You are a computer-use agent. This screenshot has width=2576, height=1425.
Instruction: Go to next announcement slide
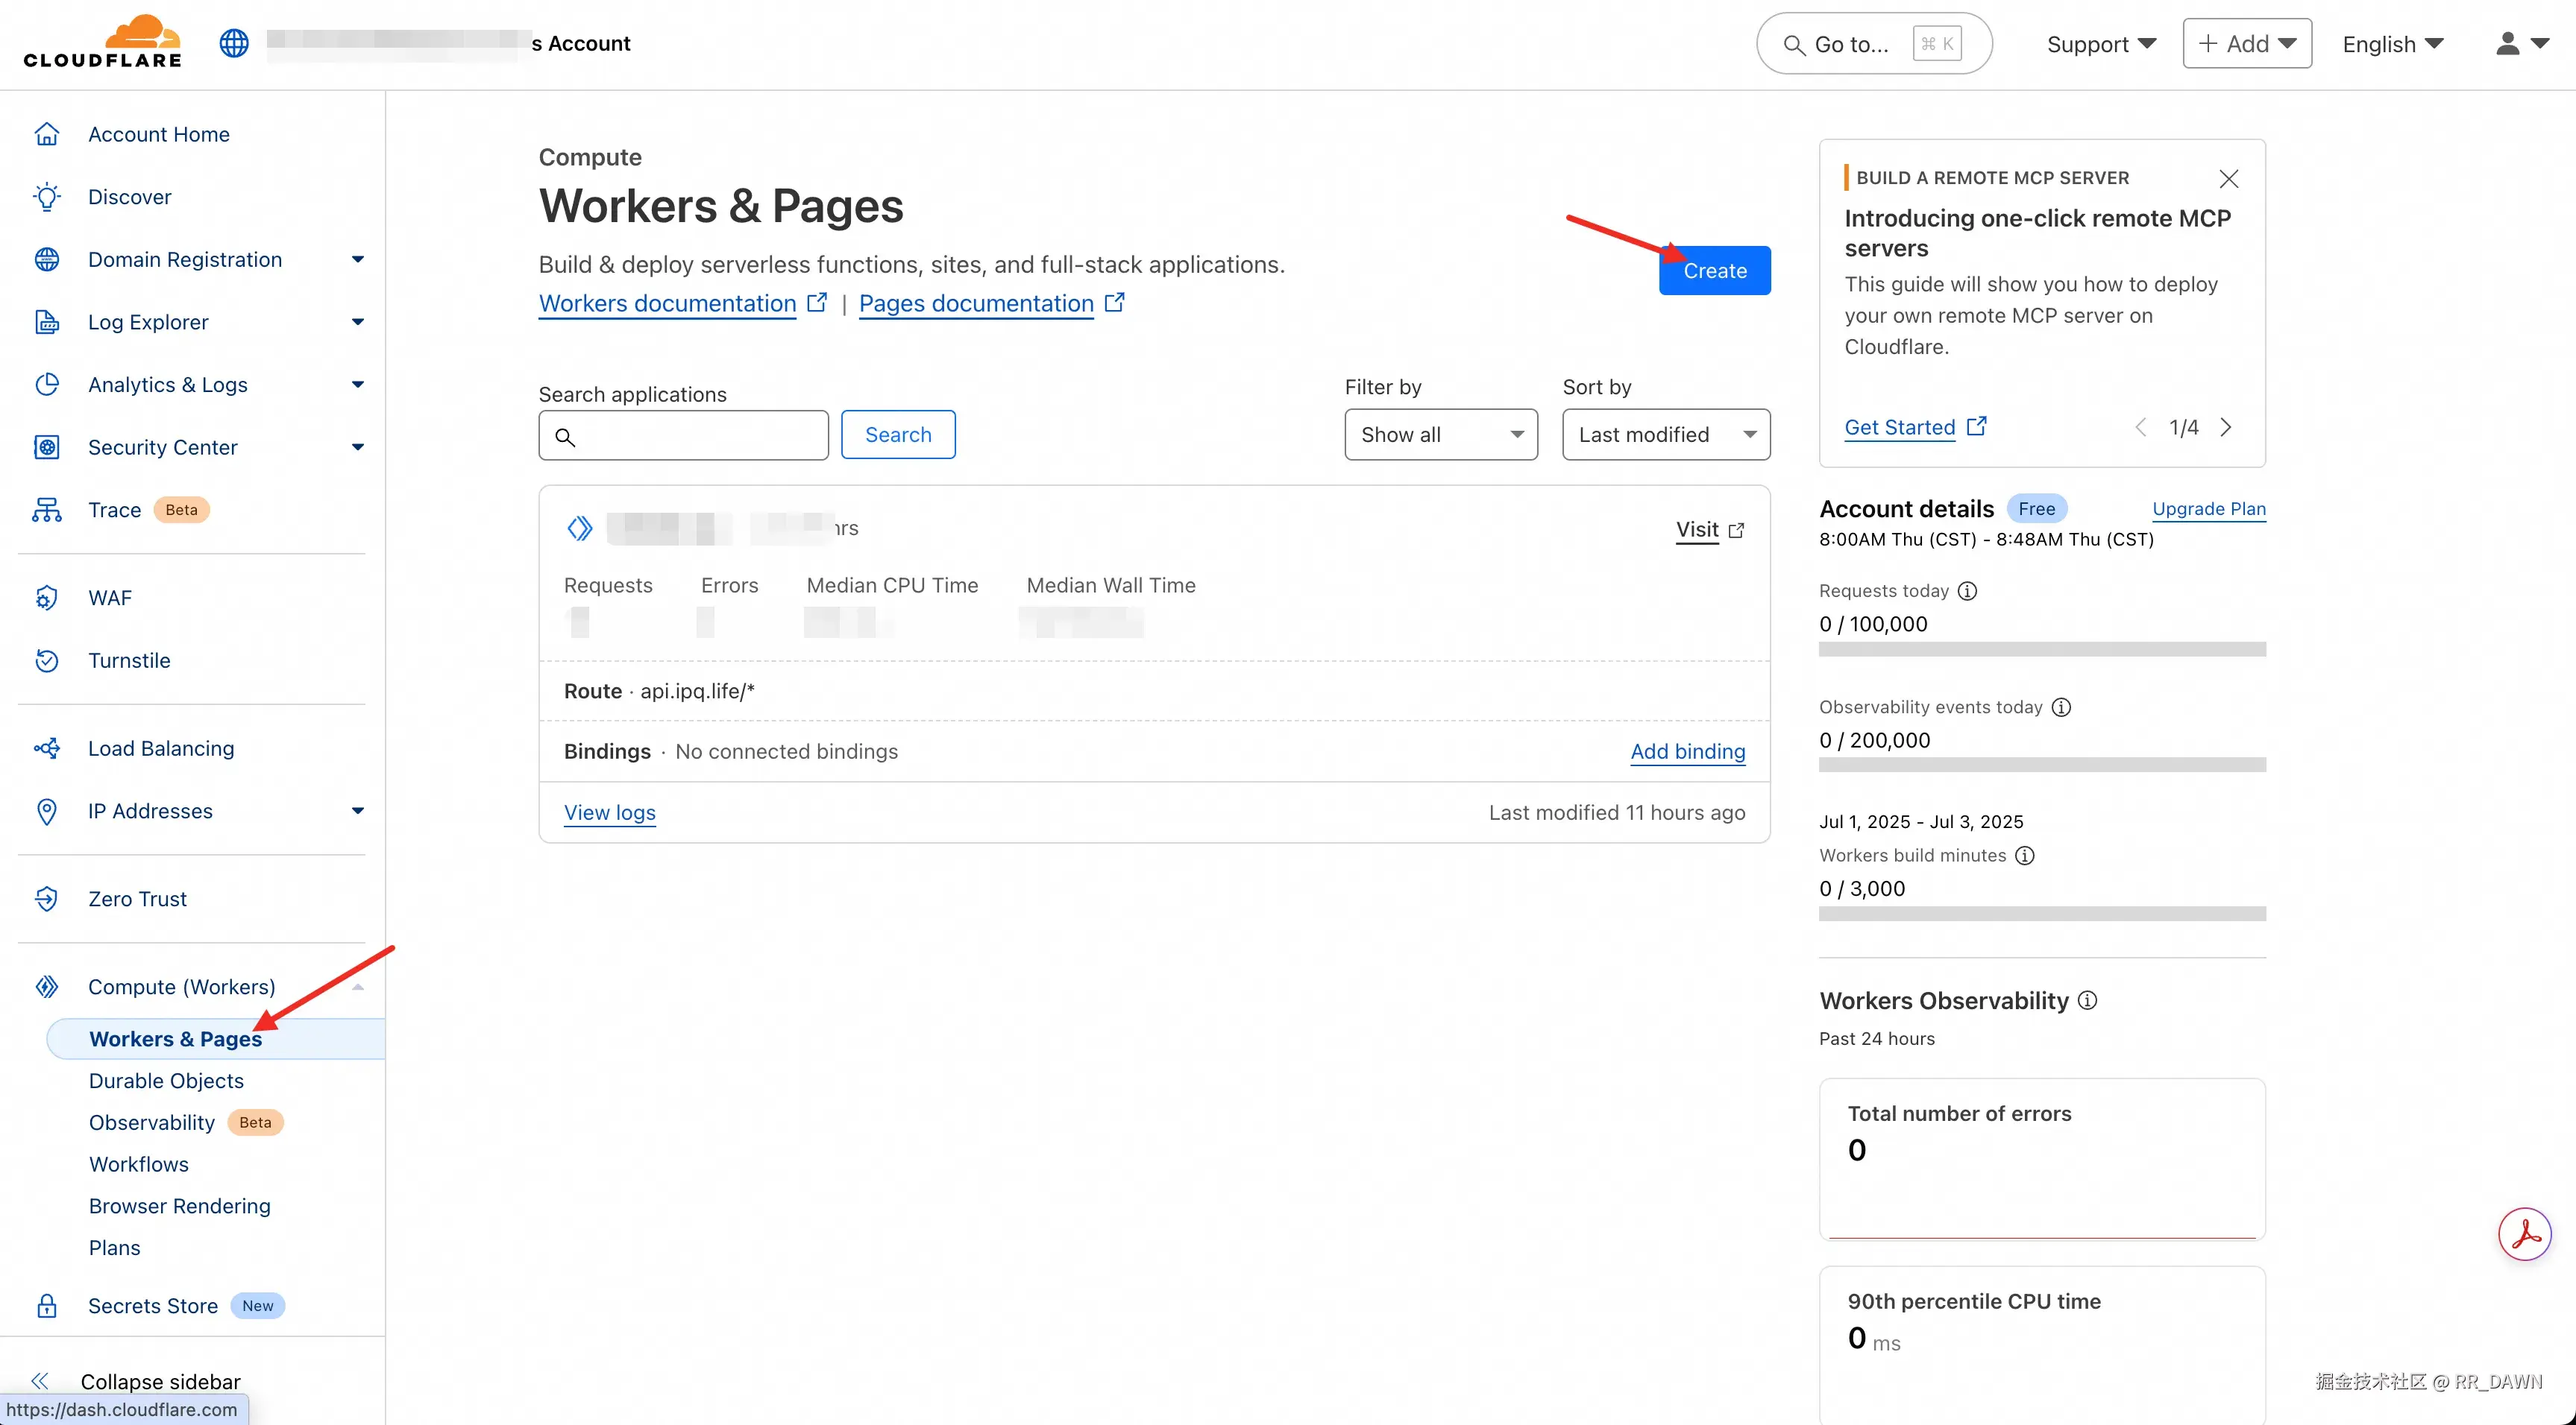tap(2226, 428)
